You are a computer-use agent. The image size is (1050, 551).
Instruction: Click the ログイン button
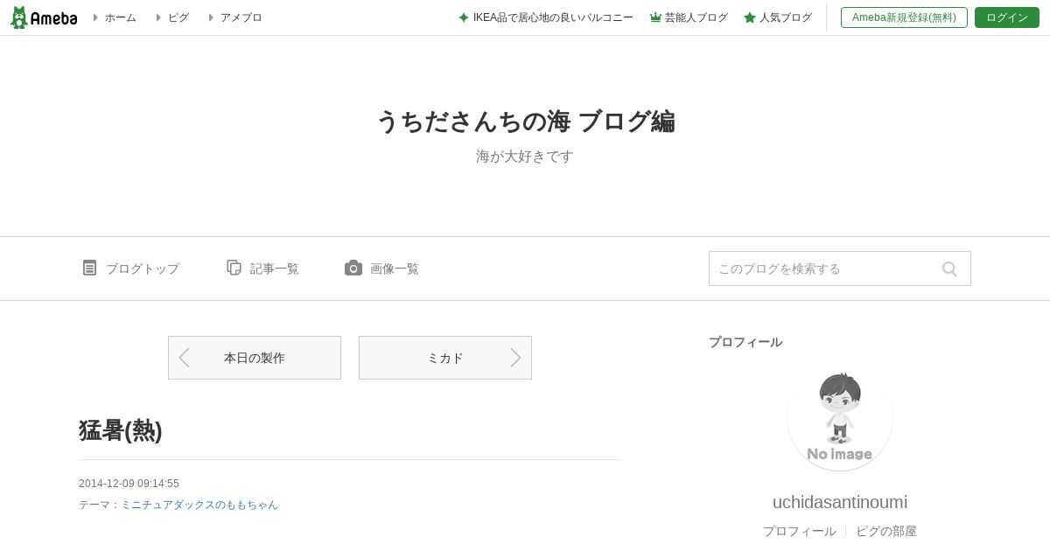1007,17
